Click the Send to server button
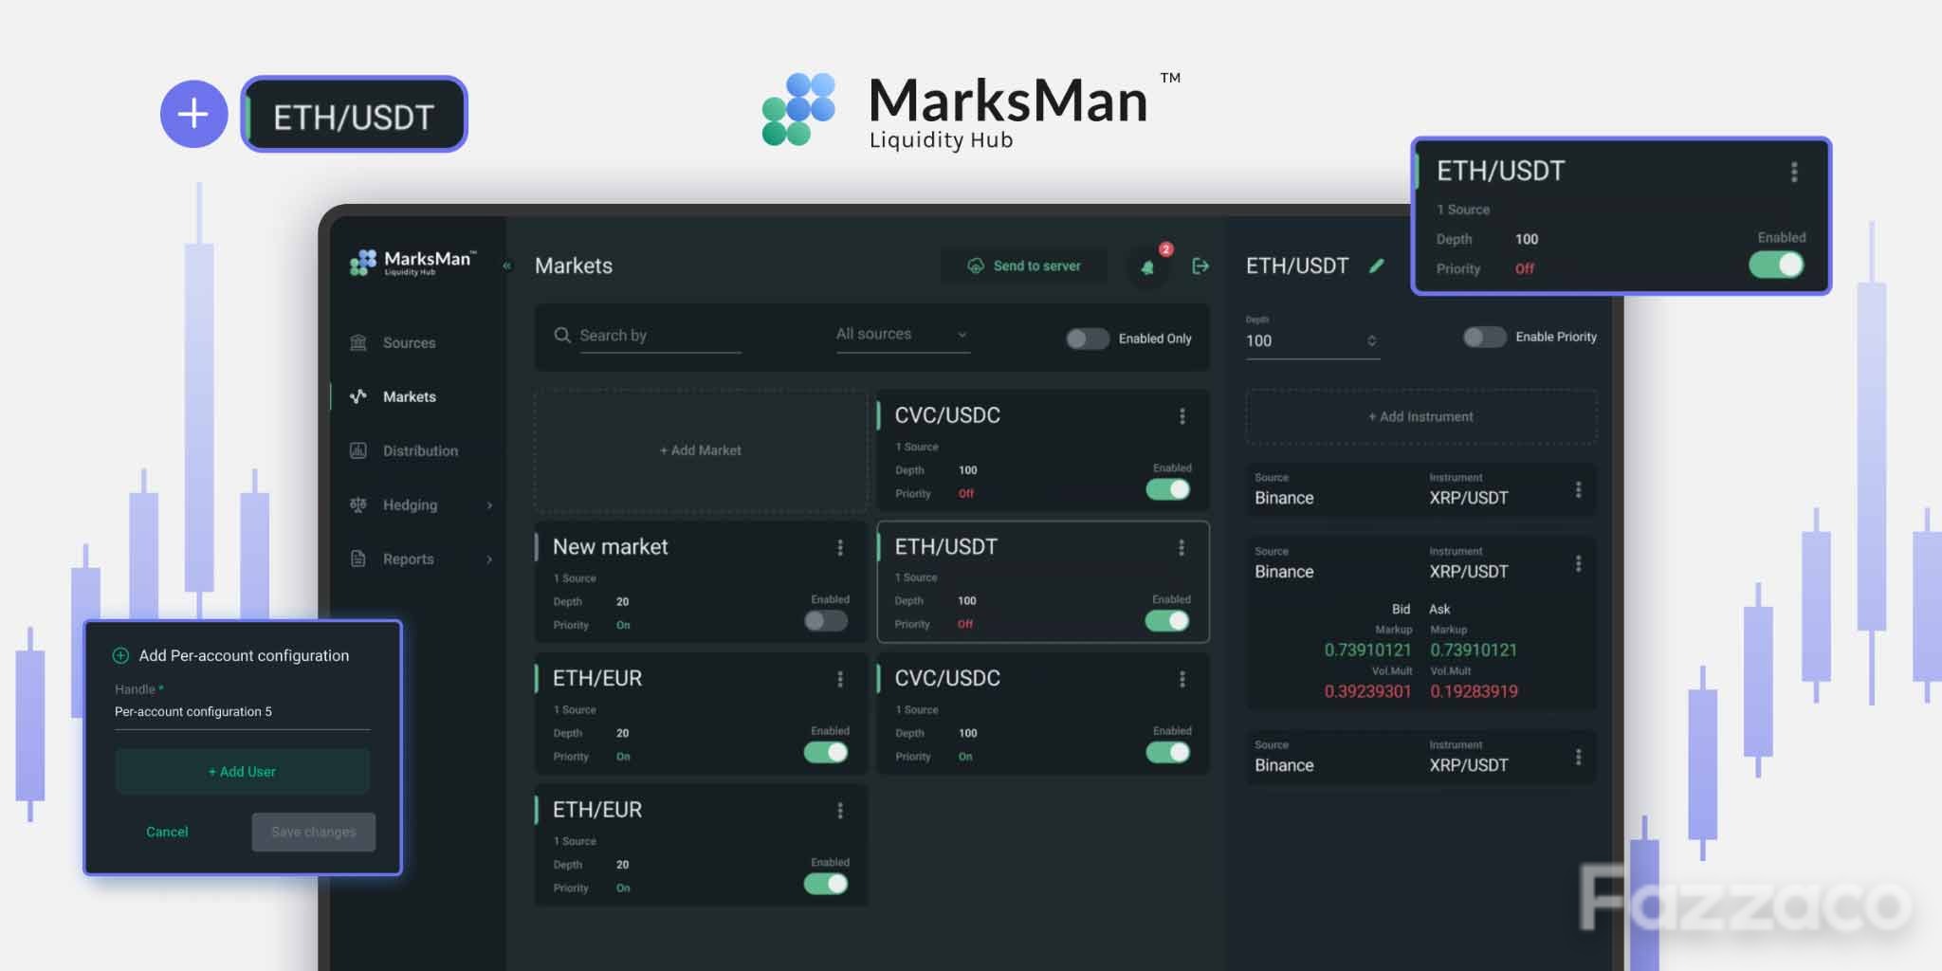 [1024, 266]
